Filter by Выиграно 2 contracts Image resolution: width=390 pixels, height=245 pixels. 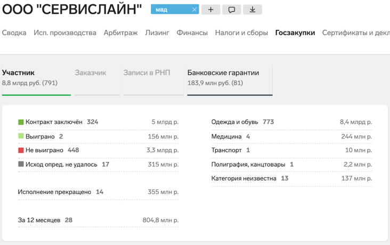pyautogui.click(x=98, y=136)
